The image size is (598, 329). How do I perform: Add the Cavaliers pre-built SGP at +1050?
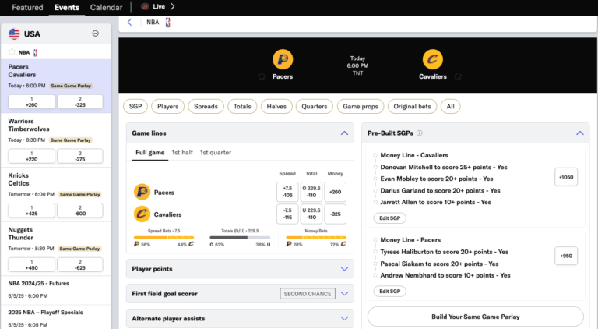(x=566, y=177)
